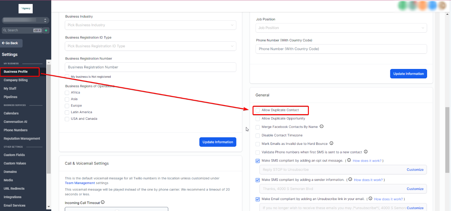Expand Business Registration ID Type dropdown
Screen dimensions: 451x211
(x=150, y=46)
